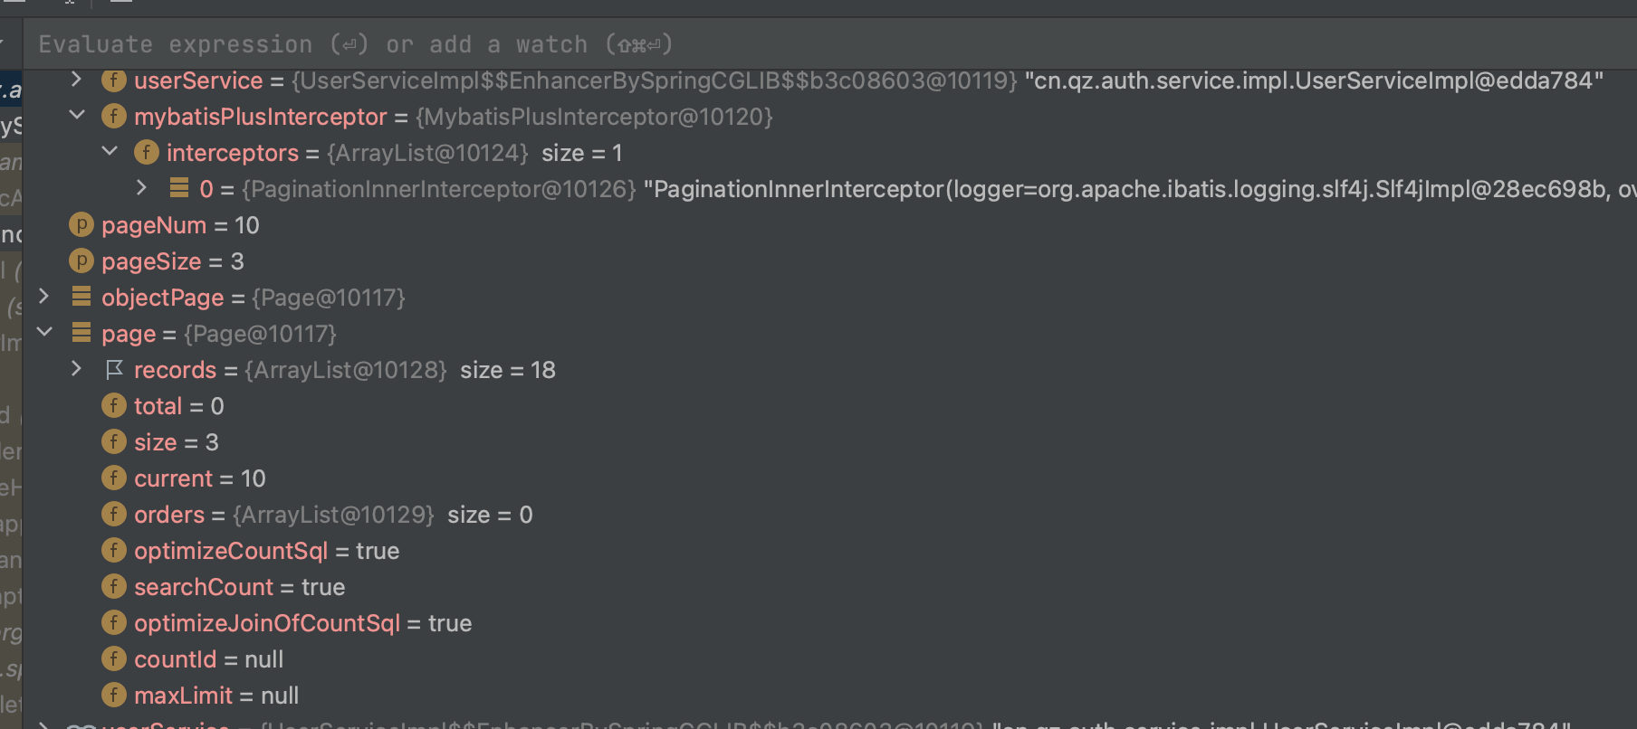
Task: Click the field icon next to mybatisPlusInterceptor
Action: pyautogui.click(x=113, y=117)
